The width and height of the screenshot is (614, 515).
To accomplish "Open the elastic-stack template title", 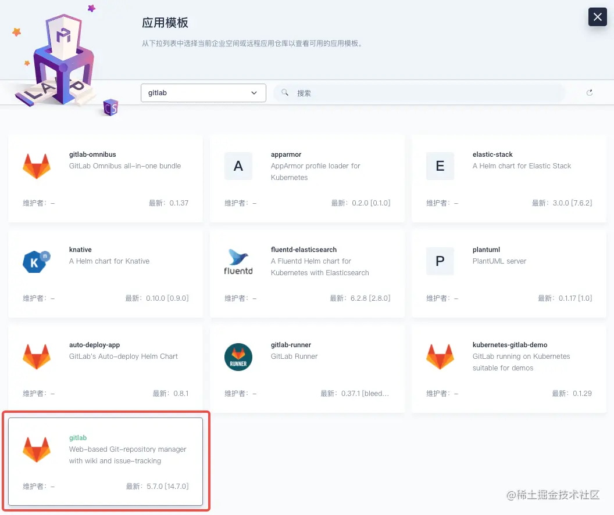I will pos(492,154).
